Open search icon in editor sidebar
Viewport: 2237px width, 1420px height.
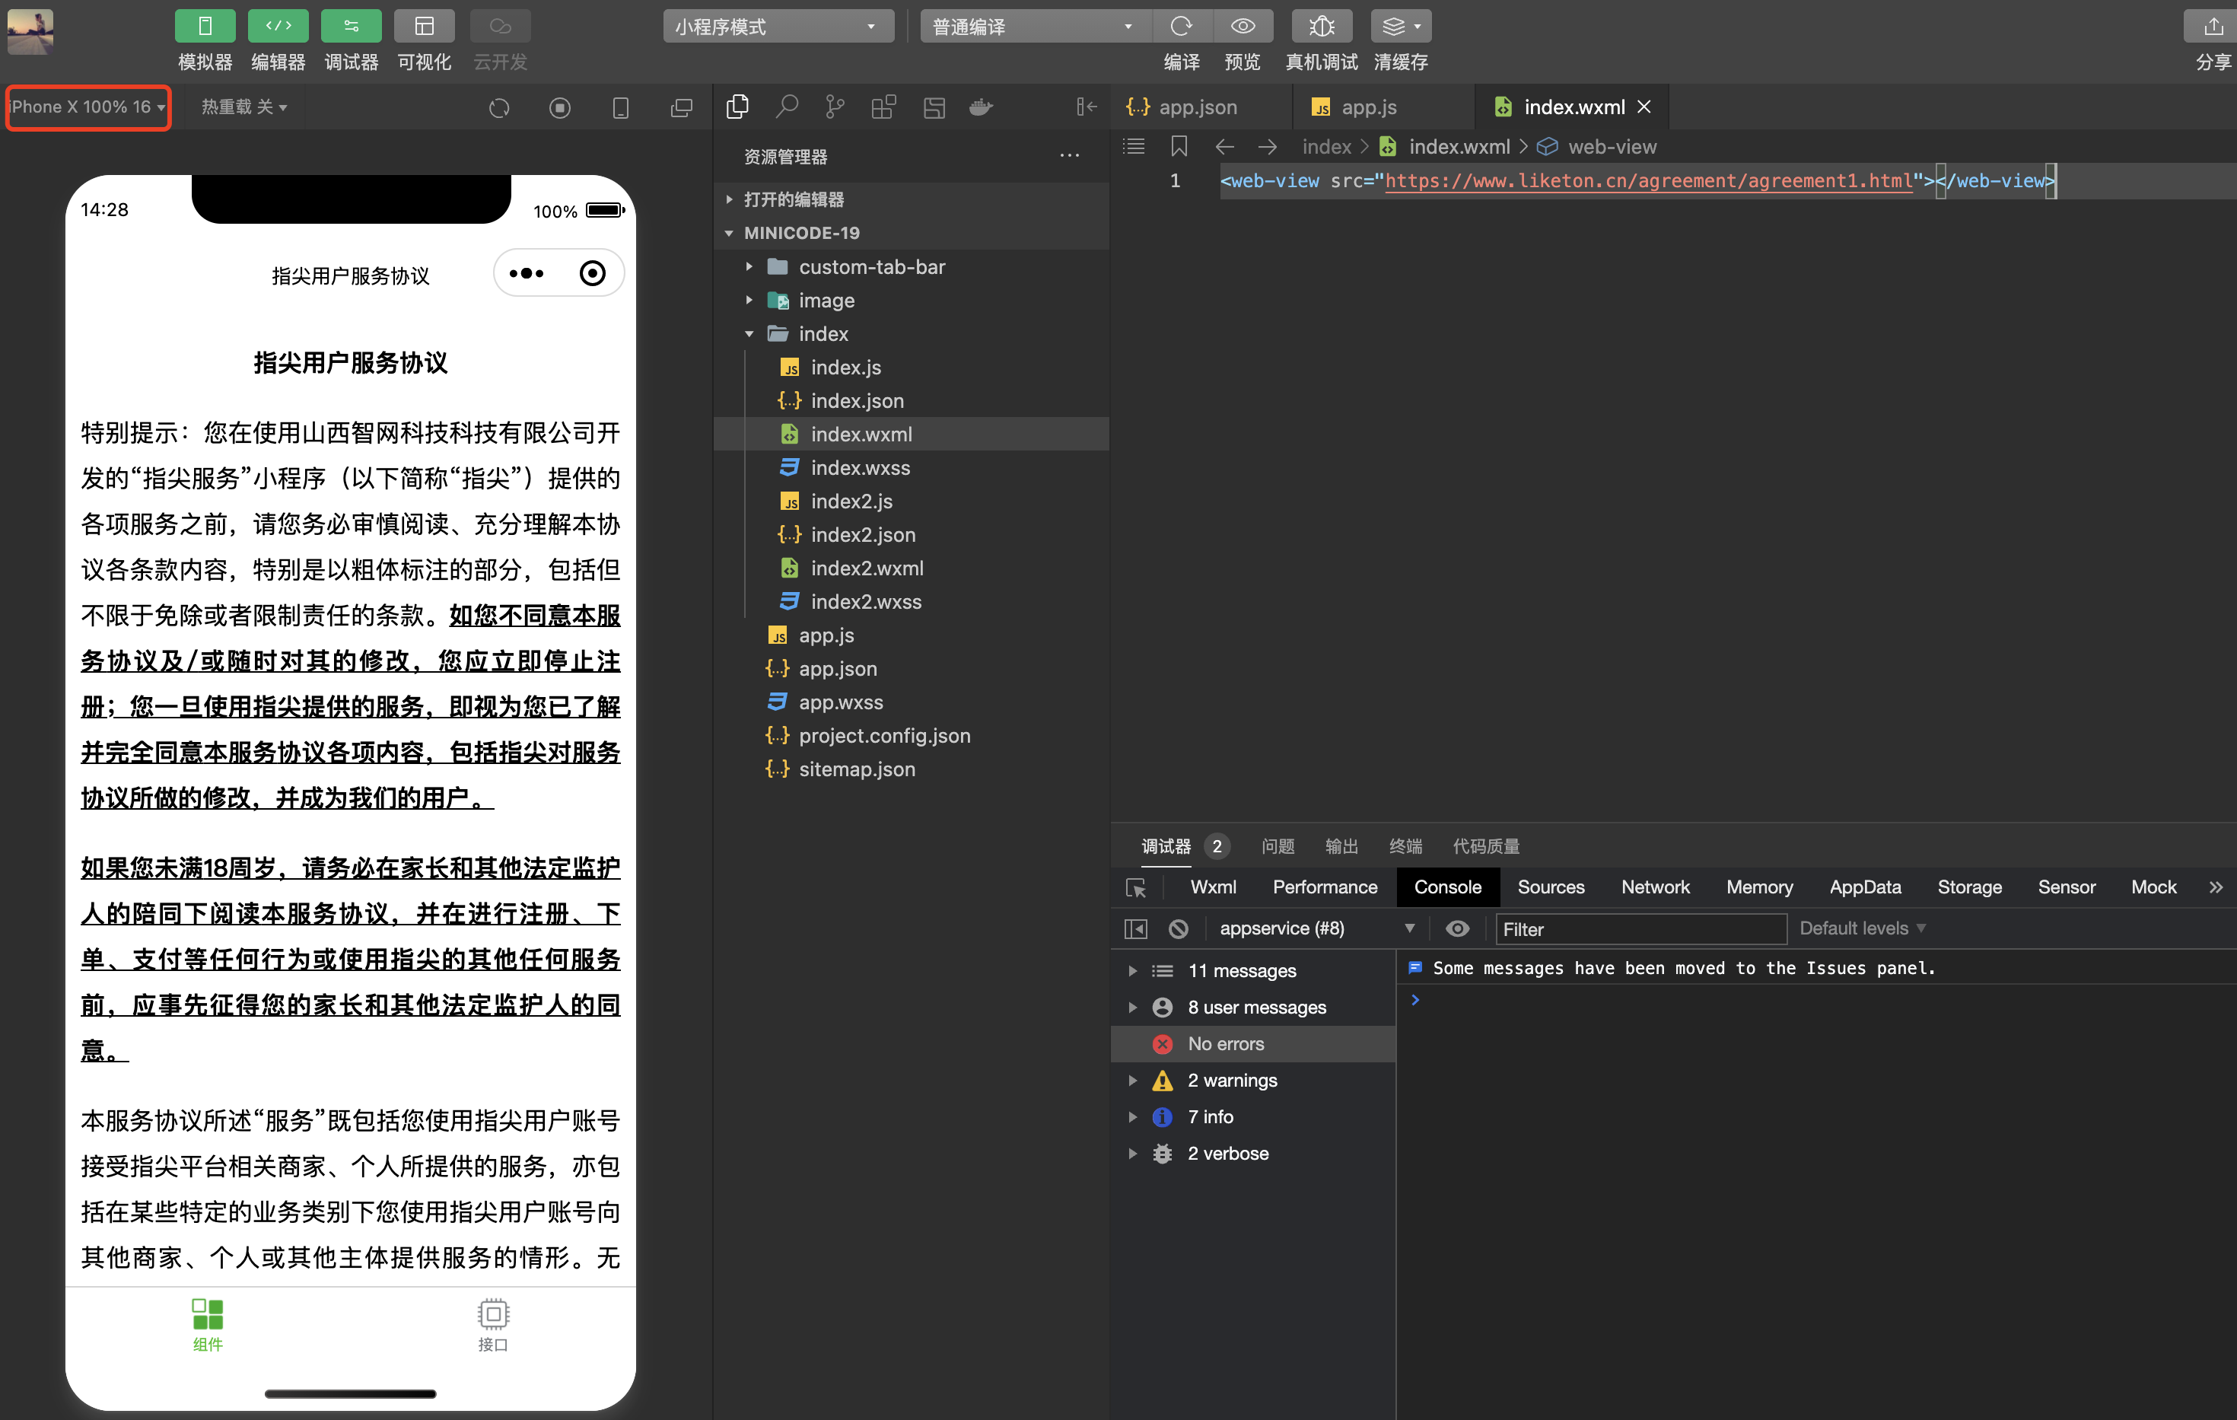click(787, 107)
